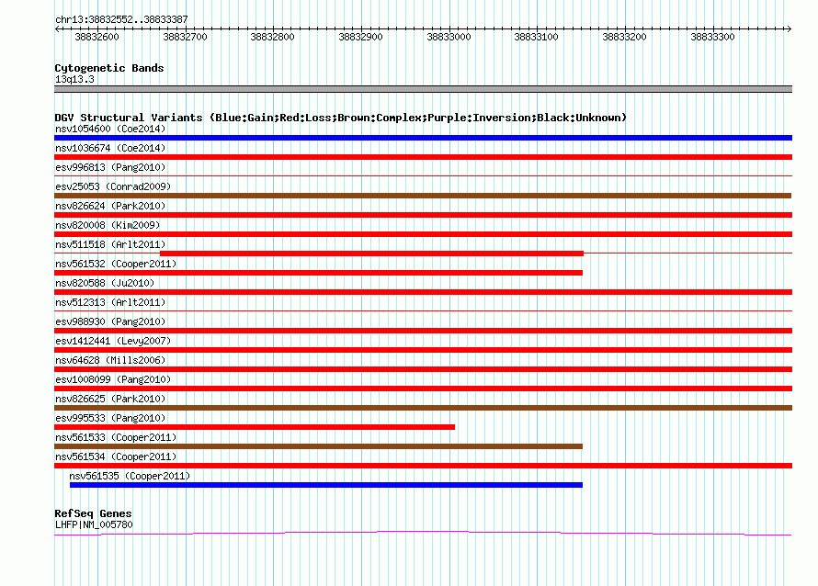Click the short red esv995533 bar
818x586 pixels.
pyautogui.click(x=255, y=427)
